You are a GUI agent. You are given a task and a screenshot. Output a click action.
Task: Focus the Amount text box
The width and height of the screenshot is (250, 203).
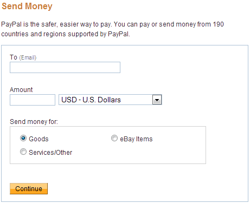point(33,100)
